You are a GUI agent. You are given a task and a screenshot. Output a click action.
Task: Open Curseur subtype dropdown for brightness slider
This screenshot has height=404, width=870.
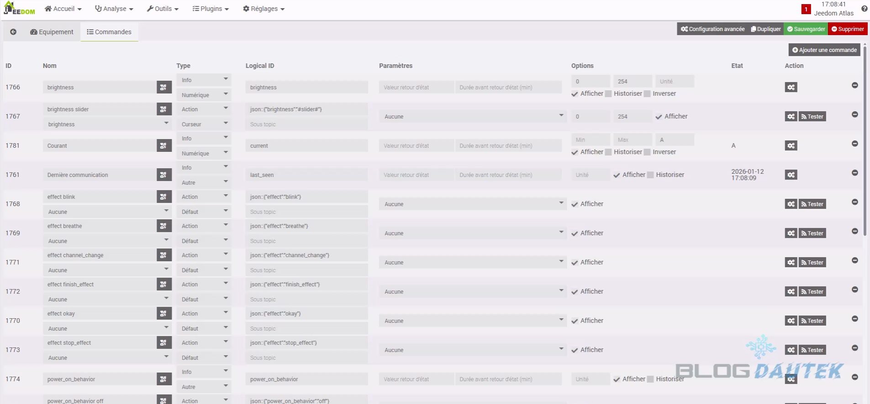[x=204, y=124]
